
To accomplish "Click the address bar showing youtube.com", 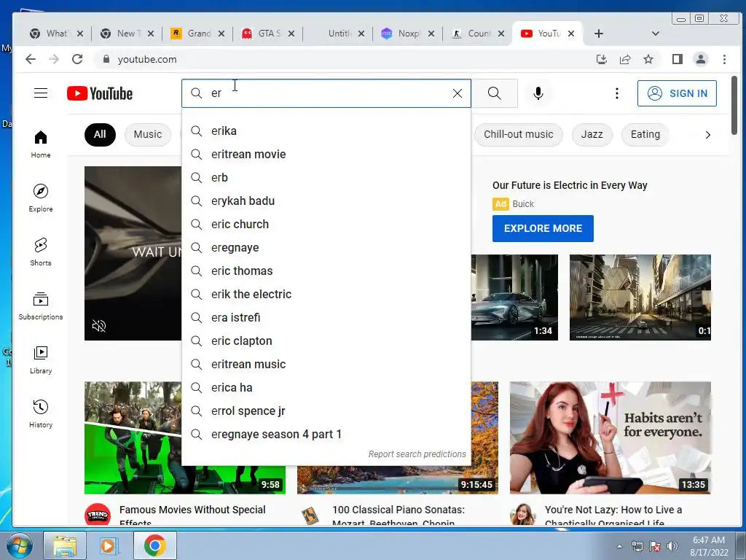I will pos(342,59).
